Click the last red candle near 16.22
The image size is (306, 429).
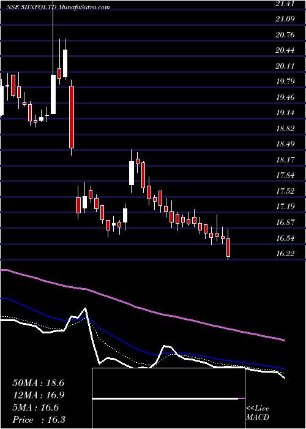tap(228, 248)
